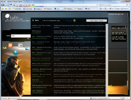The image size is (131, 100).
Task: Switch to the last tafiti tab
Action: [x=90, y=9]
